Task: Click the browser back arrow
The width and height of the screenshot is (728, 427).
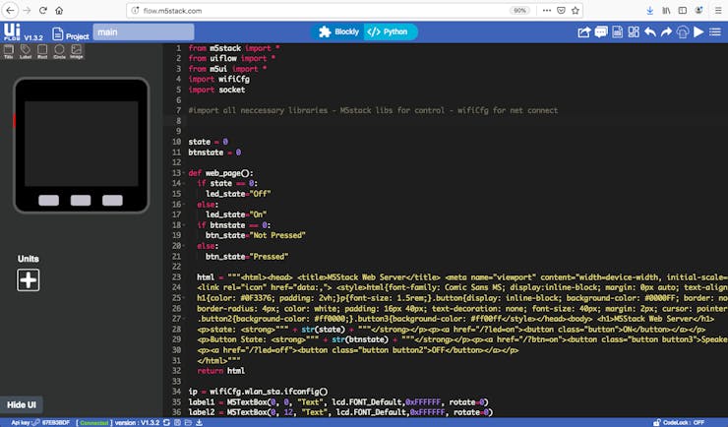Action: 10,10
